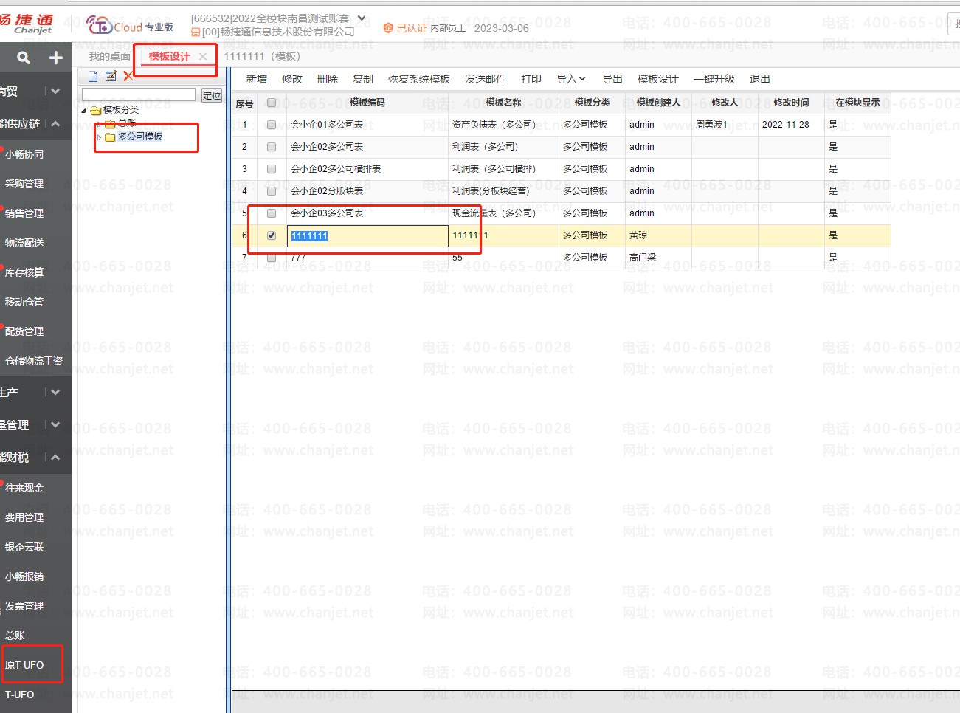Click the category search input field

(x=139, y=94)
